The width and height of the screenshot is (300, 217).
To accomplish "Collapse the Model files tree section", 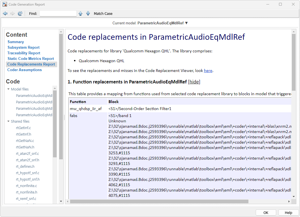I will click(8, 89).
